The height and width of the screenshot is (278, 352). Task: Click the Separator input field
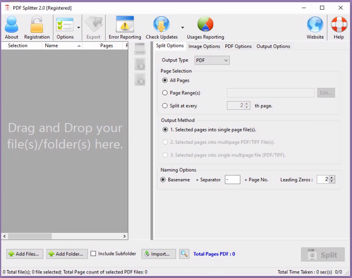(x=232, y=179)
